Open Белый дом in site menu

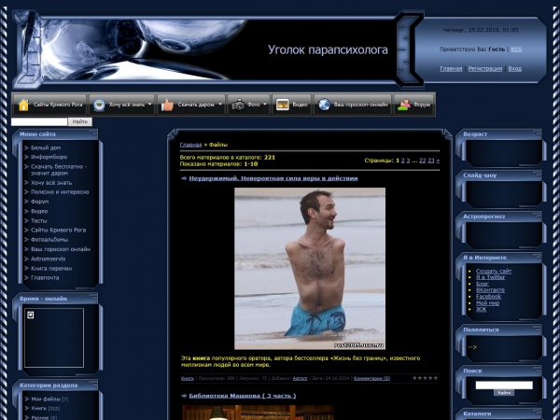[x=46, y=147]
